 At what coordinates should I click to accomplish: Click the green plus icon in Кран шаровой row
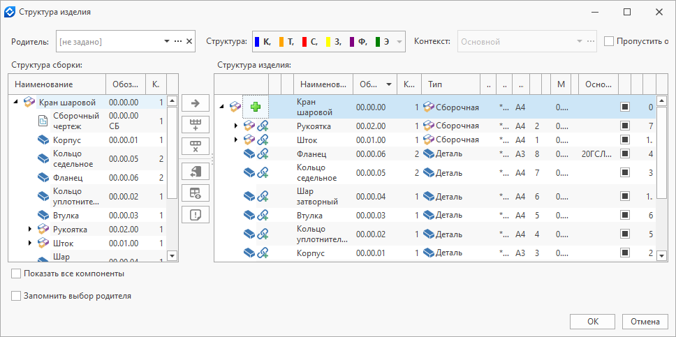[256, 107]
